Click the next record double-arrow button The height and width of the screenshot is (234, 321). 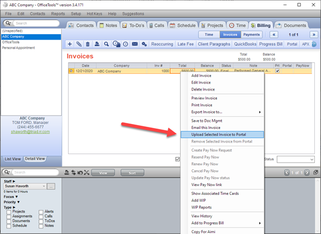[x=314, y=35]
